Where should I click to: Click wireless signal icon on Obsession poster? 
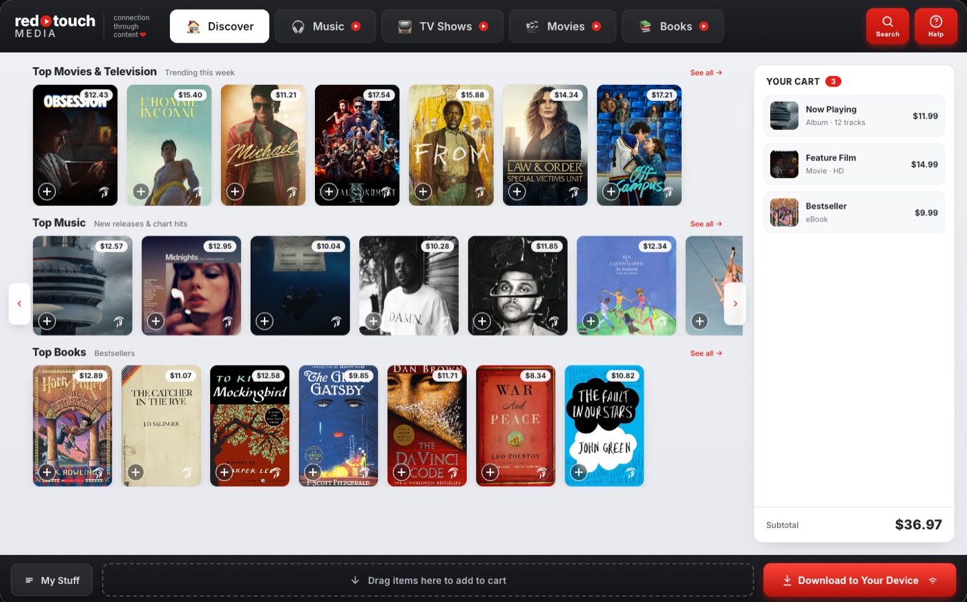point(104,192)
